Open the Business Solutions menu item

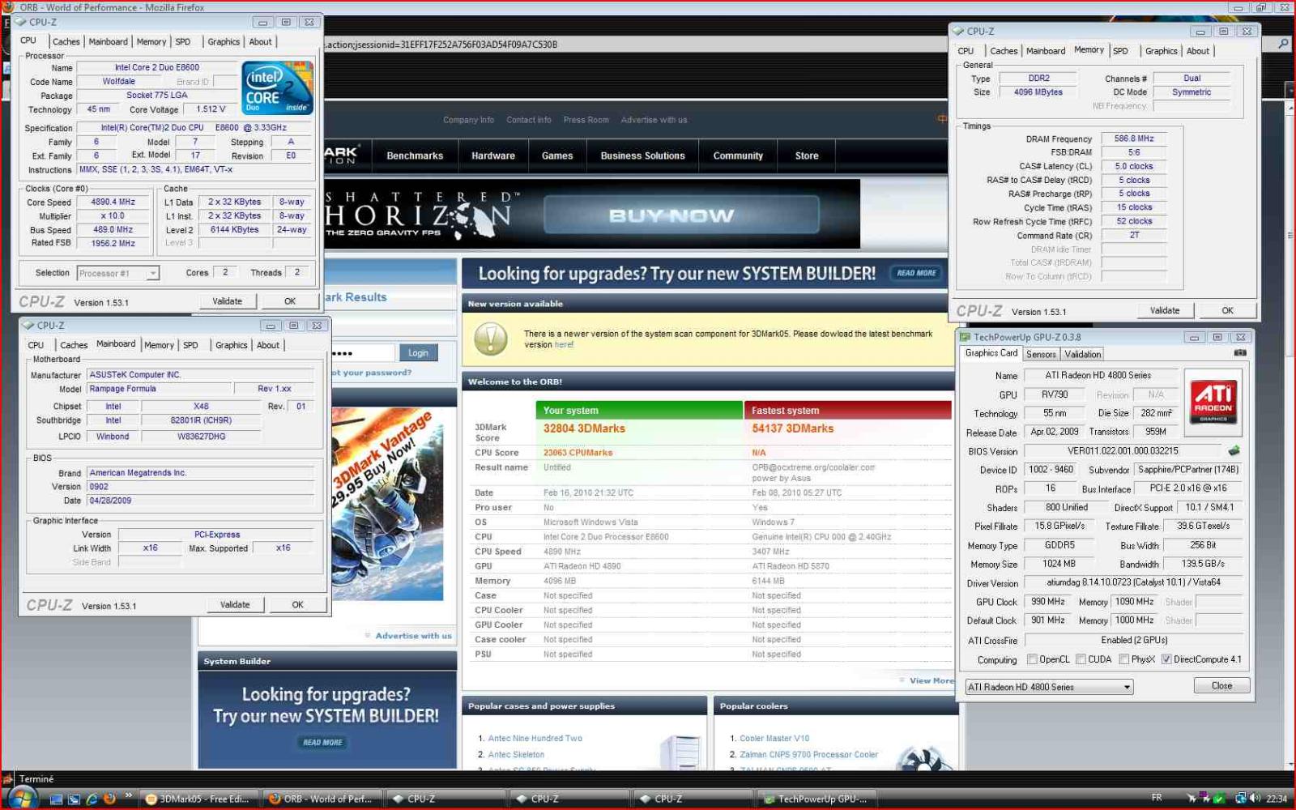coord(642,156)
